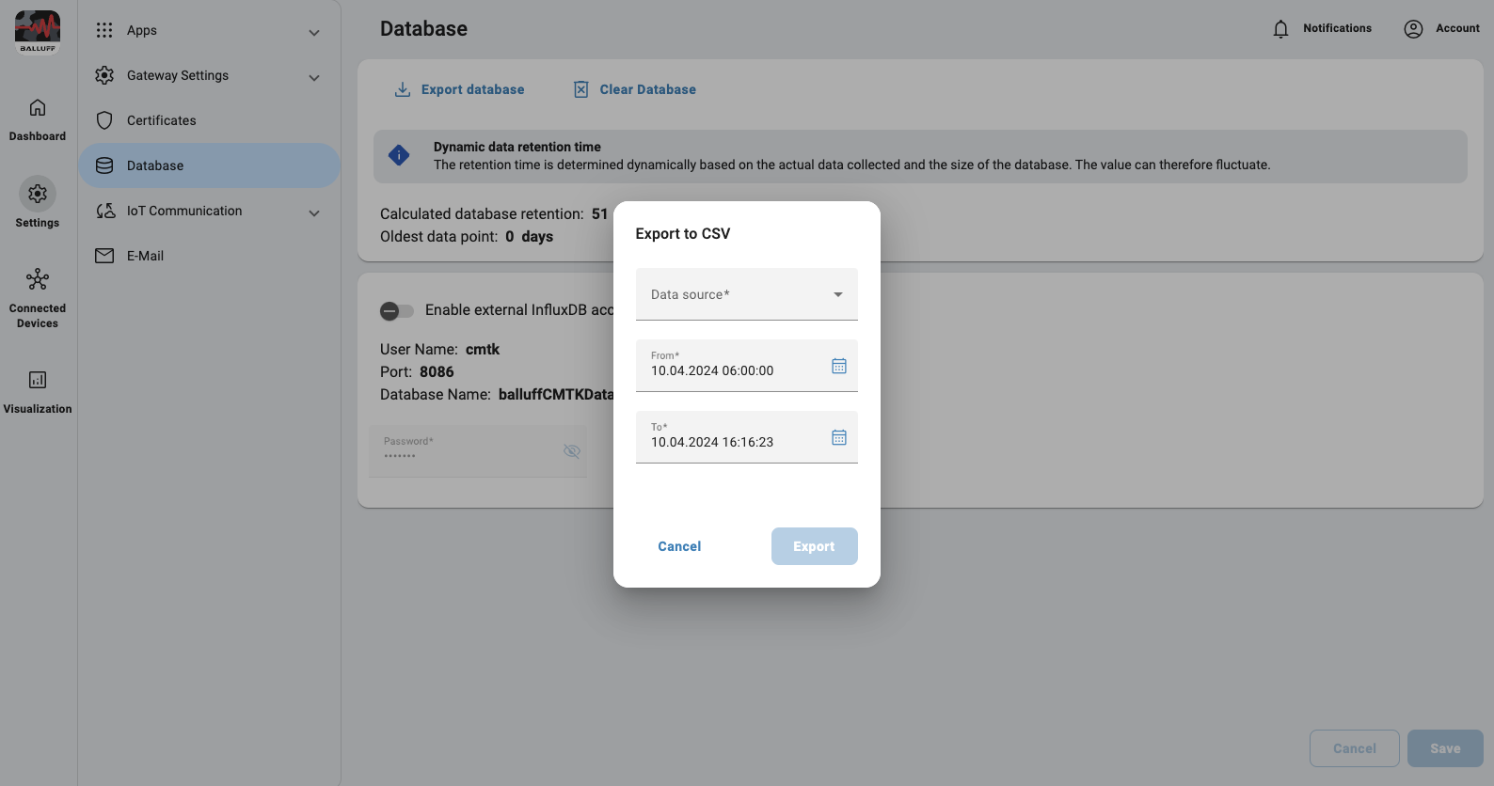Go to Dashboard home icon
1494x786 pixels.
tap(38, 107)
